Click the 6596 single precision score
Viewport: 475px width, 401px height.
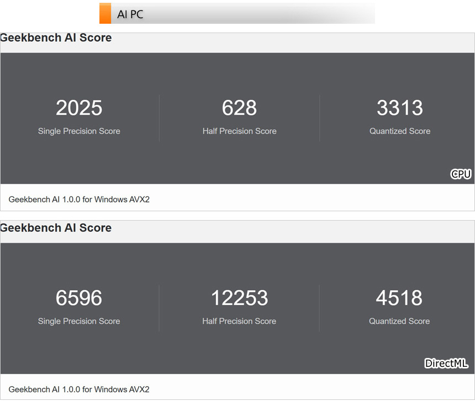(x=79, y=298)
